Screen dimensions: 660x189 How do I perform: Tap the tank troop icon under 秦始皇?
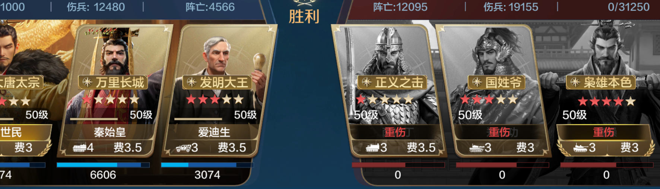coord(79,148)
